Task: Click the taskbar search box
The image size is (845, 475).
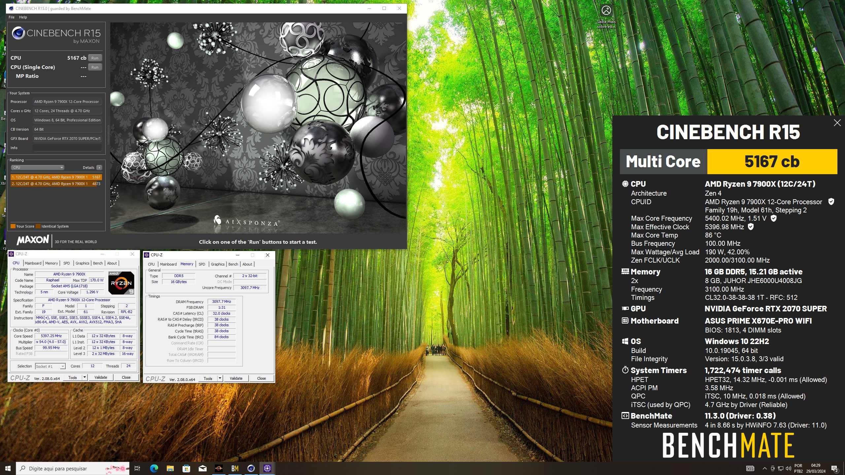Action: (73, 468)
